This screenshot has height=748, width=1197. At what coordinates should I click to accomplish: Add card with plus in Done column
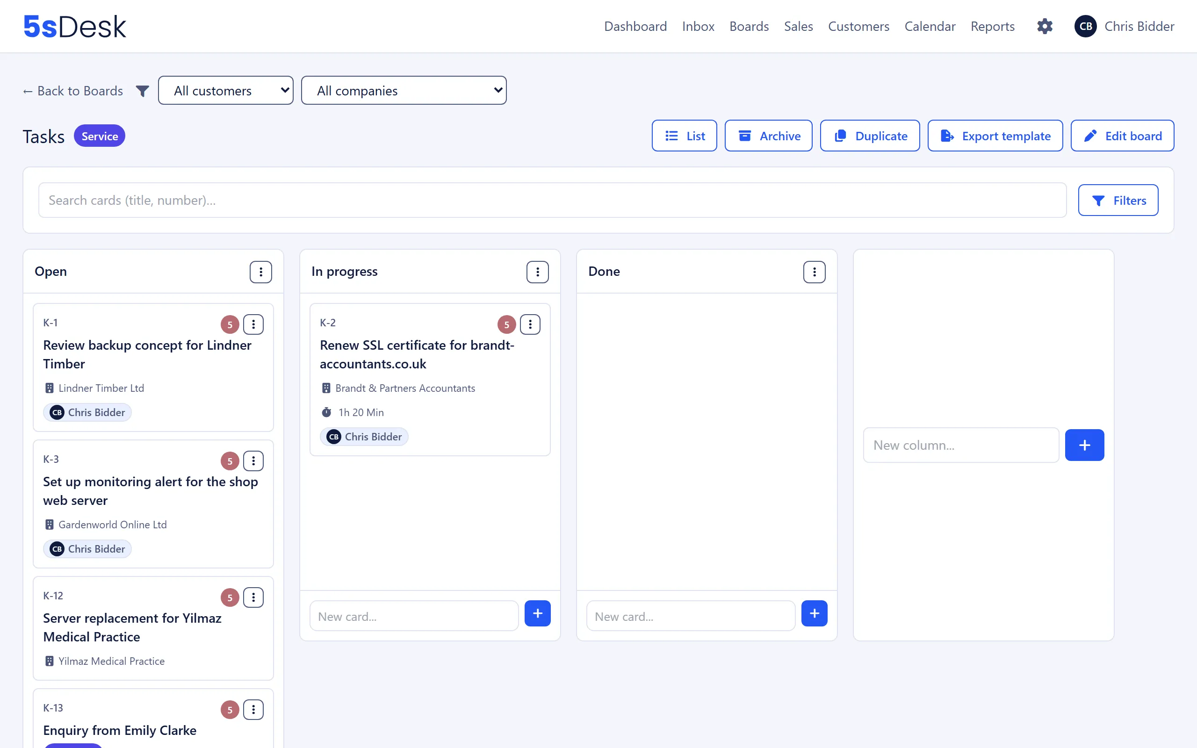click(x=814, y=613)
